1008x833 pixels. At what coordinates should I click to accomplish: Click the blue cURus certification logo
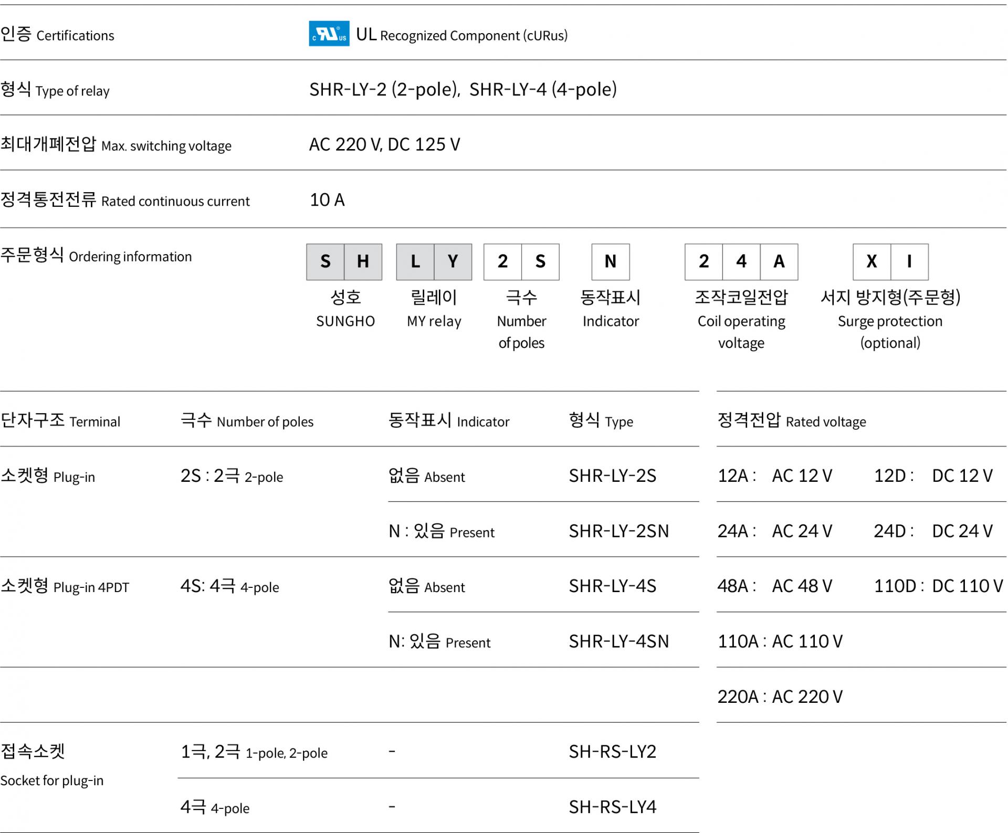(x=329, y=34)
